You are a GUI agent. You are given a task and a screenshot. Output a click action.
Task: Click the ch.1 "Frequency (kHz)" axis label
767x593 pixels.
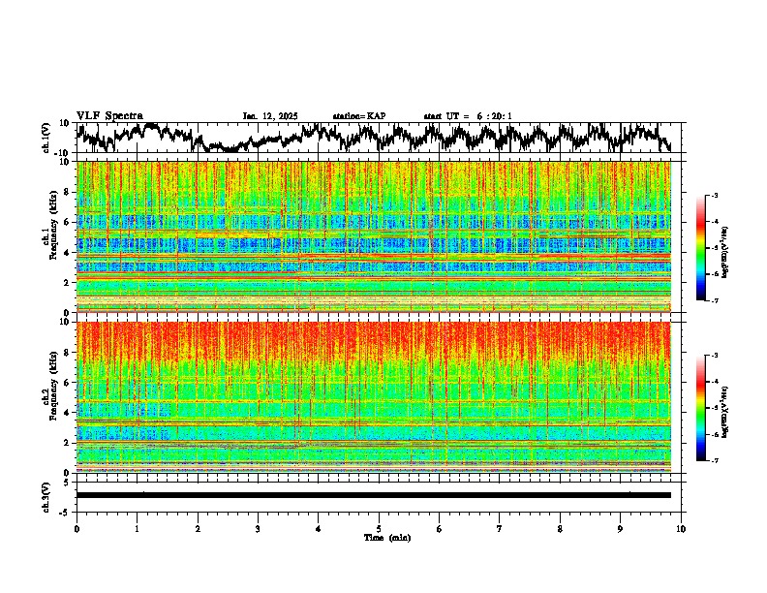[53, 226]
